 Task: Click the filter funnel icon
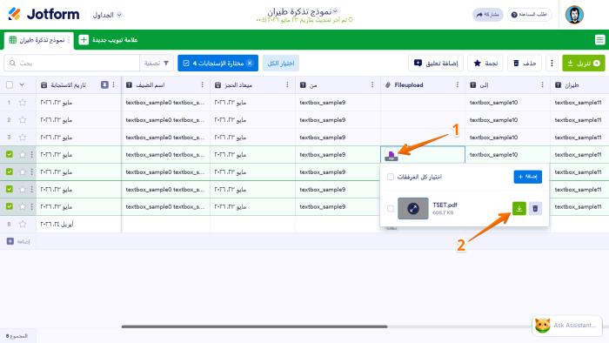tap(166, 63)
